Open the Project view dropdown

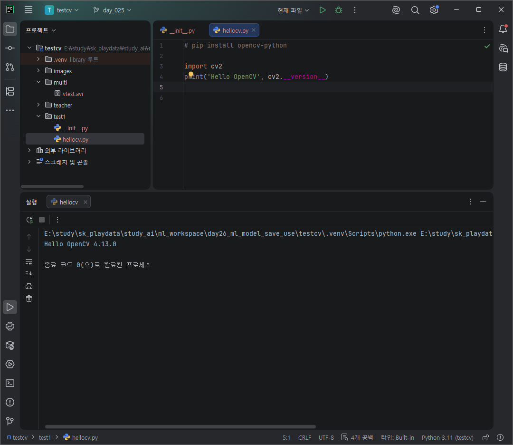[40, 30]
